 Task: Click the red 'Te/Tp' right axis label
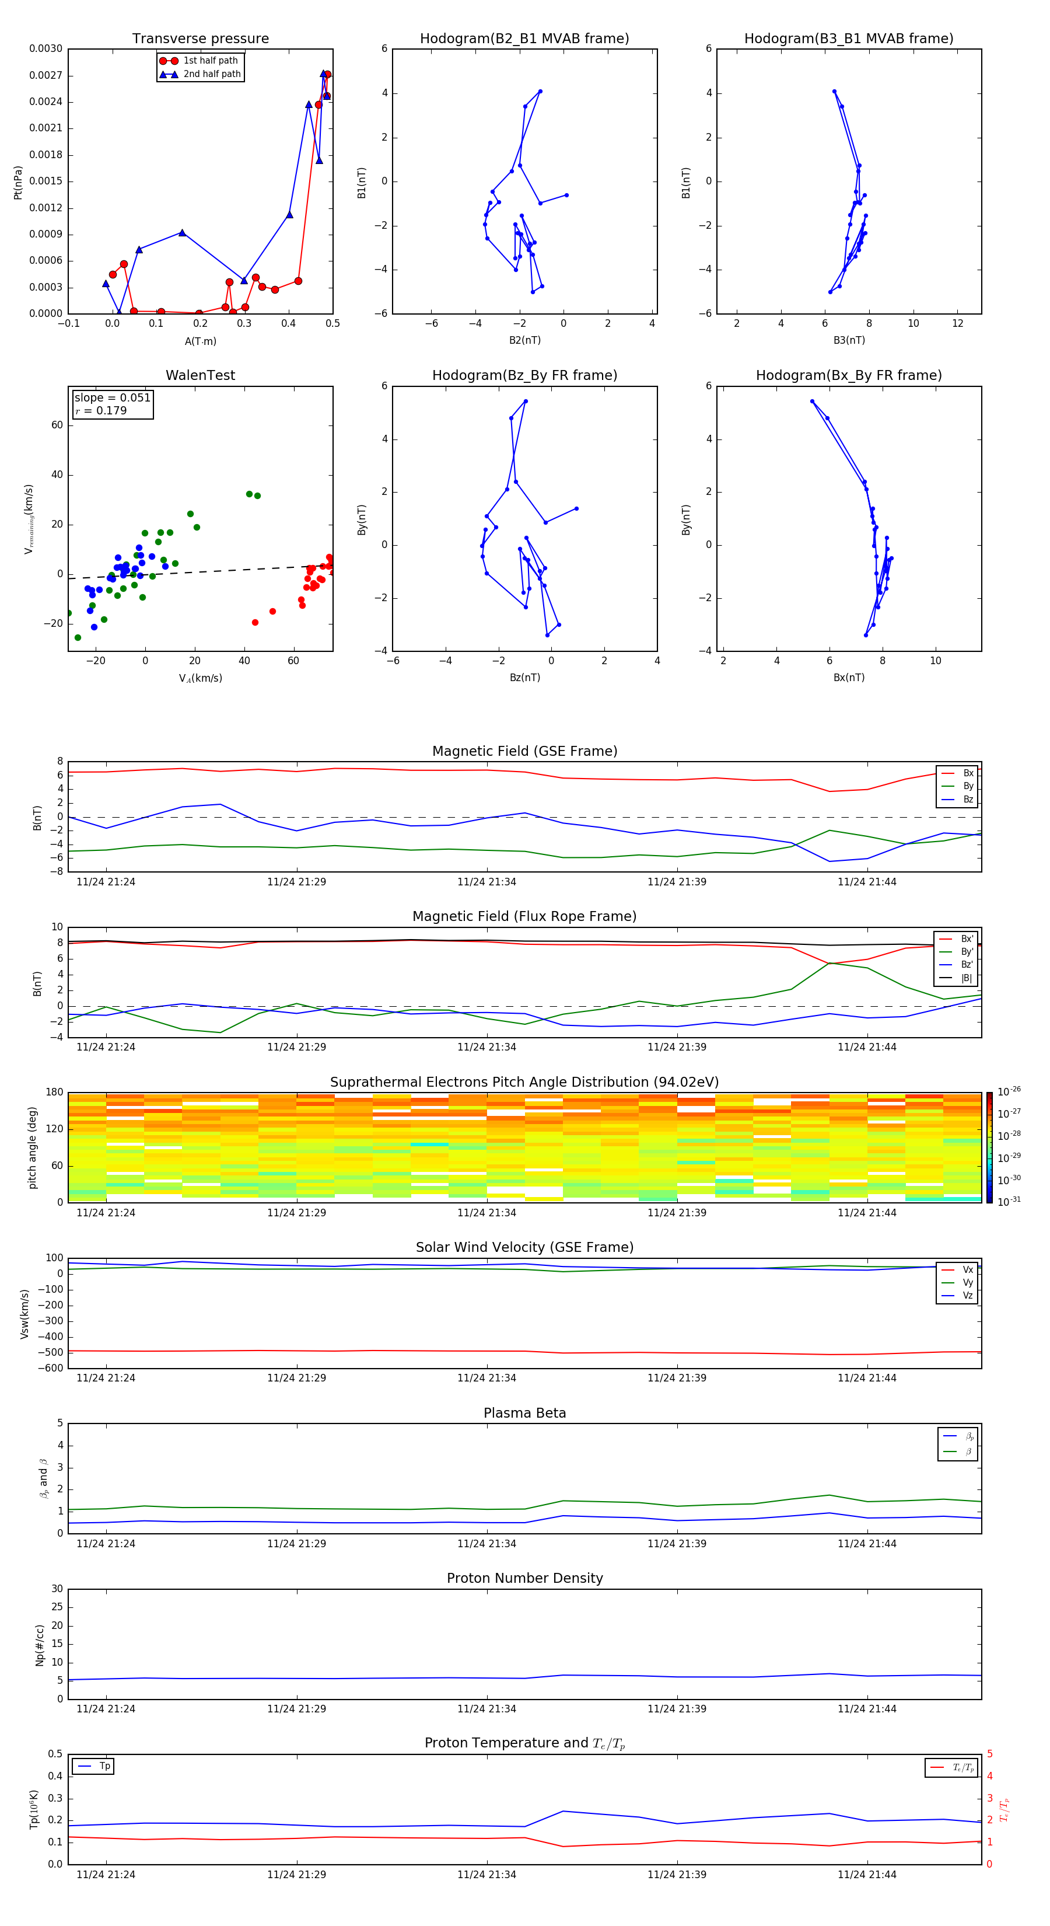tap(1005, 1809)
